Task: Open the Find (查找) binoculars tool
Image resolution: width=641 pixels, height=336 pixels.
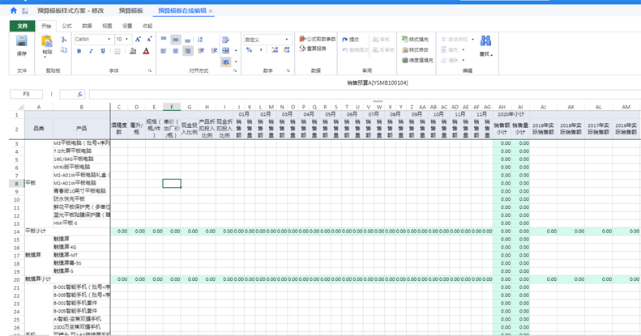Action: [485, 42]
